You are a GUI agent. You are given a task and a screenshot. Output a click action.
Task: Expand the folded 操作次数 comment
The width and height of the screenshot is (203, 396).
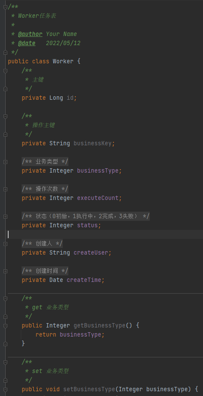coord(5,189)
